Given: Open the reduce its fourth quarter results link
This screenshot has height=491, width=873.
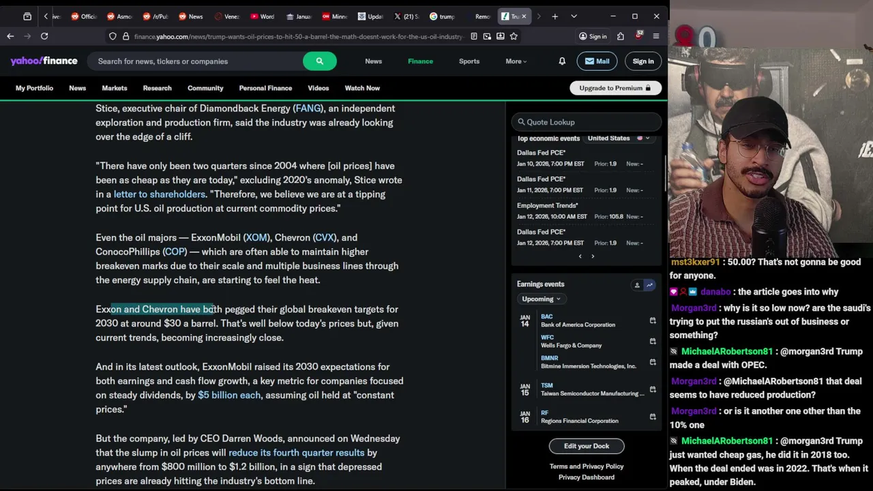Looking at the screenshot, I should click(x=297, y=453).
